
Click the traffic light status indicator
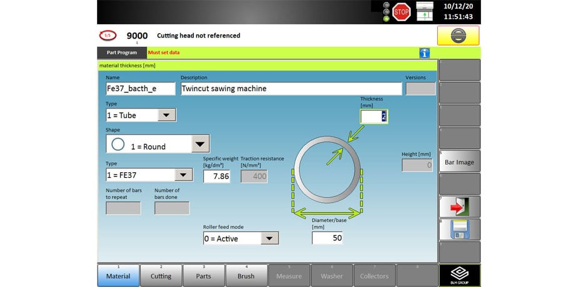pos(386,11)
